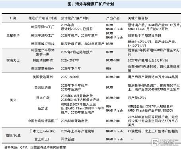Viewport: 181px width, 149px height.
Task: Click the 美国爱达荷州 cell
Action: point(43,77)
